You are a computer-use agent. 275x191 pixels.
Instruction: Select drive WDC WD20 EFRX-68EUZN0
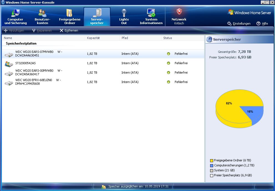[x=103, y=82]
